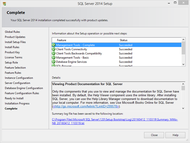Click the Status column header
Viewport: 190px width, 143px height.
[x=150, y=40]
